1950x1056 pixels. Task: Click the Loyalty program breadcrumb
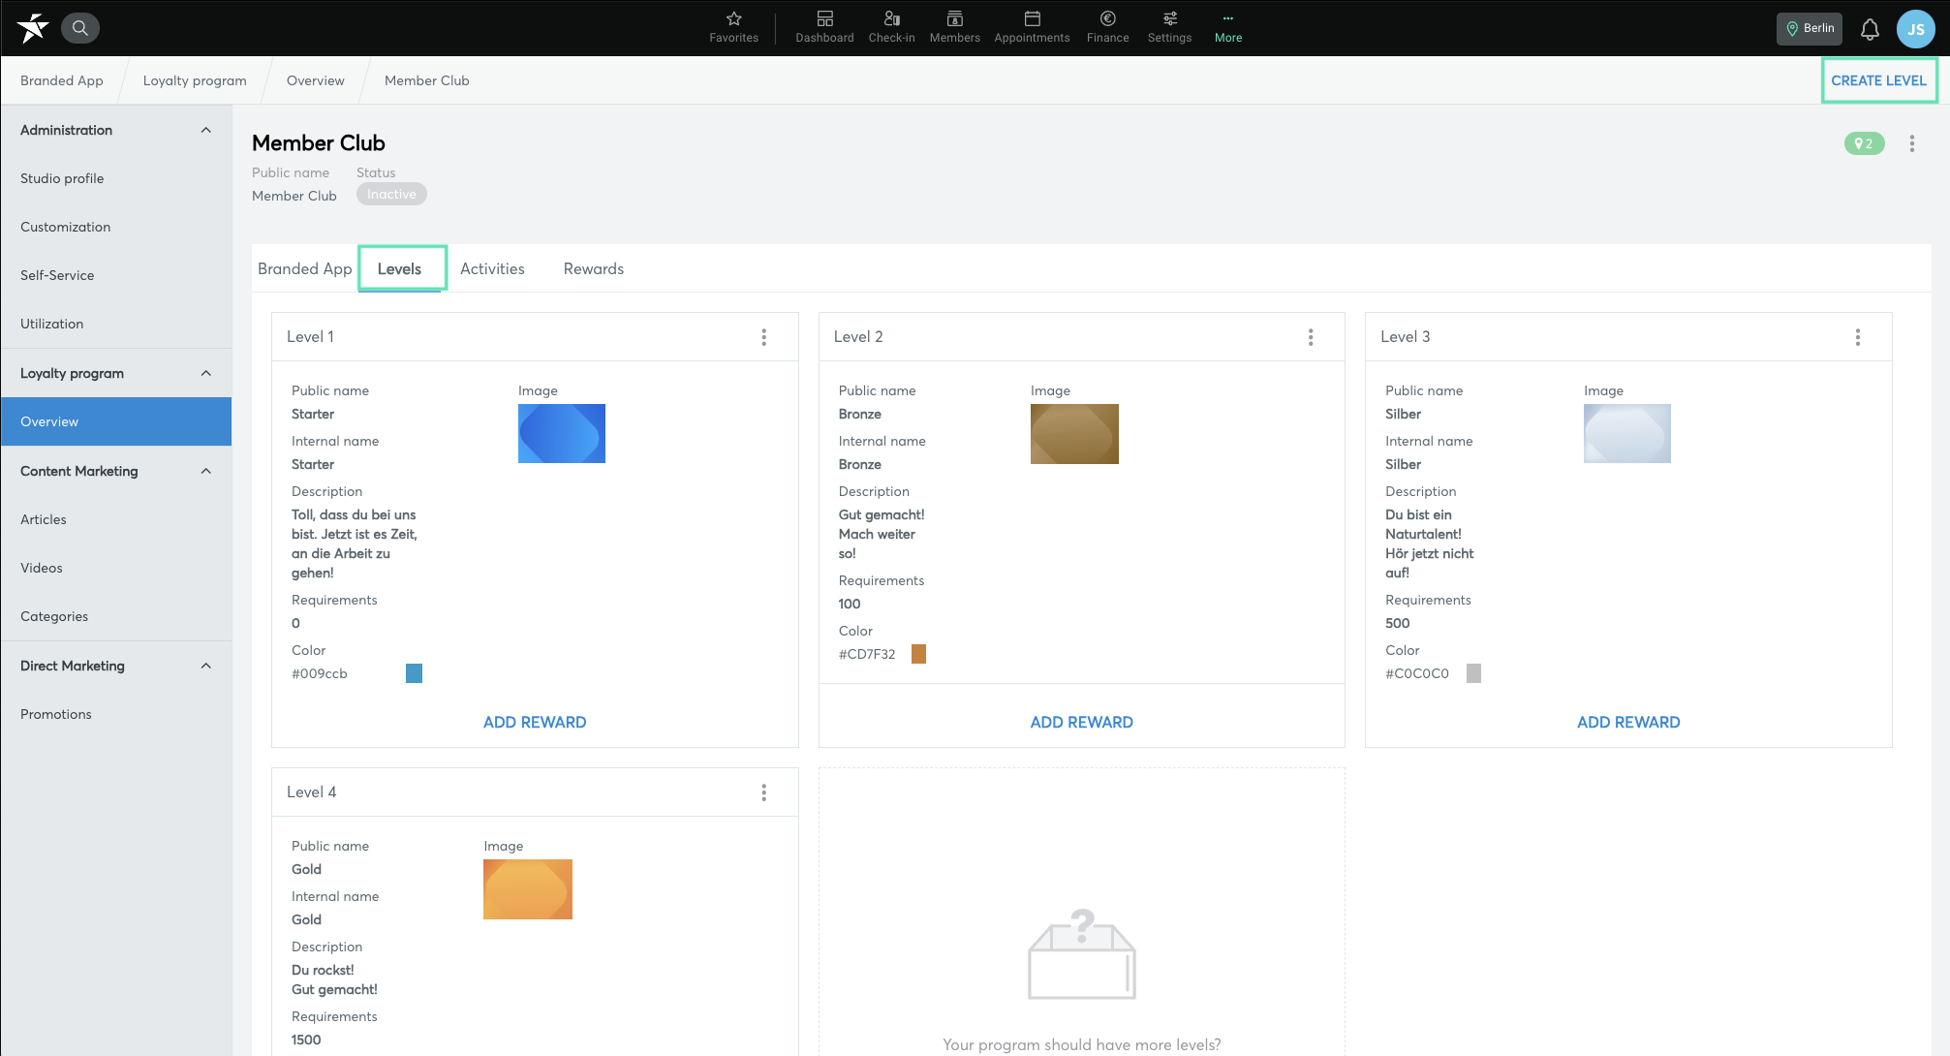[x=195, y=80]
